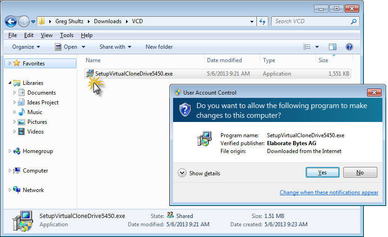Click the Computer monitor icon
This screenshot has height=237, width=388.
(x=17, y=170)
